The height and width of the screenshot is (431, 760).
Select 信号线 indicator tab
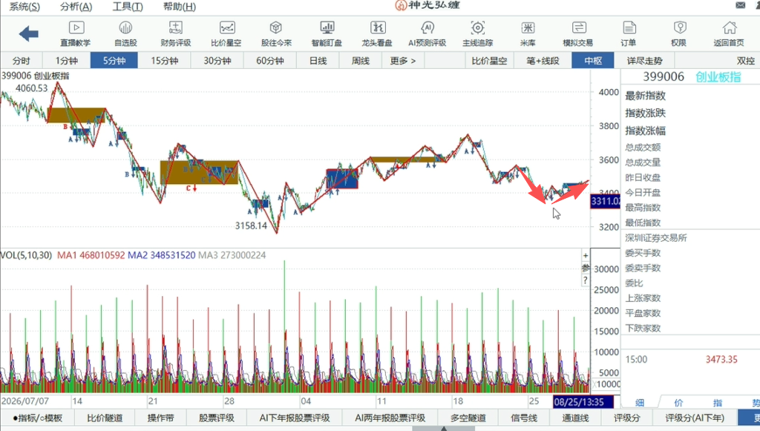tap(524, 418)
